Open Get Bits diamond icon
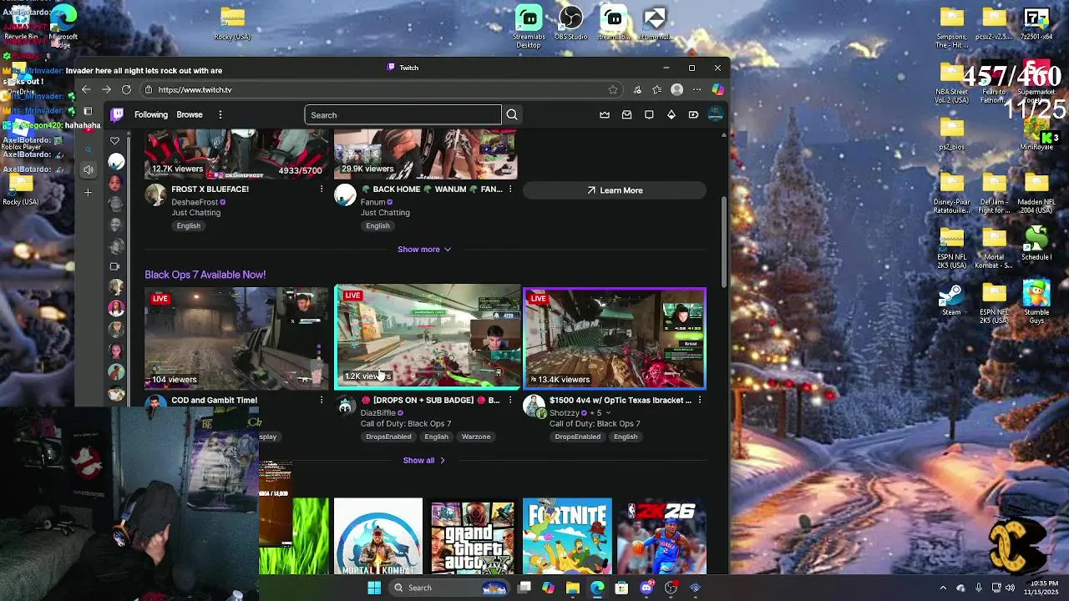Viewport: 1069px width, 601px height. point(671,115)
